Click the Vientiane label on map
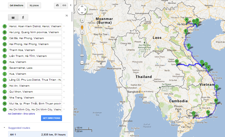Image resolution: width=225 pixels, height=137 pixels. pos(158,51)
